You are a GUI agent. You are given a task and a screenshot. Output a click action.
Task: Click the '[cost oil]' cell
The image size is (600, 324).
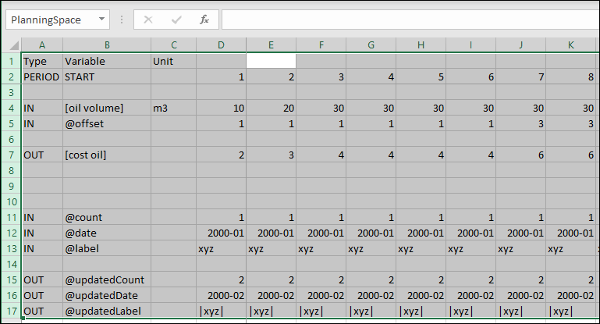(x=107, y=155)
